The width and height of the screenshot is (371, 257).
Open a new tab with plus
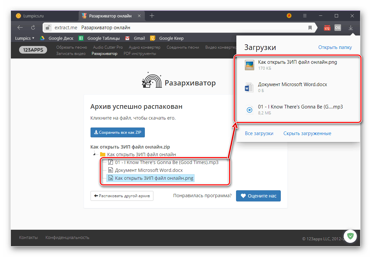point(152,15)
